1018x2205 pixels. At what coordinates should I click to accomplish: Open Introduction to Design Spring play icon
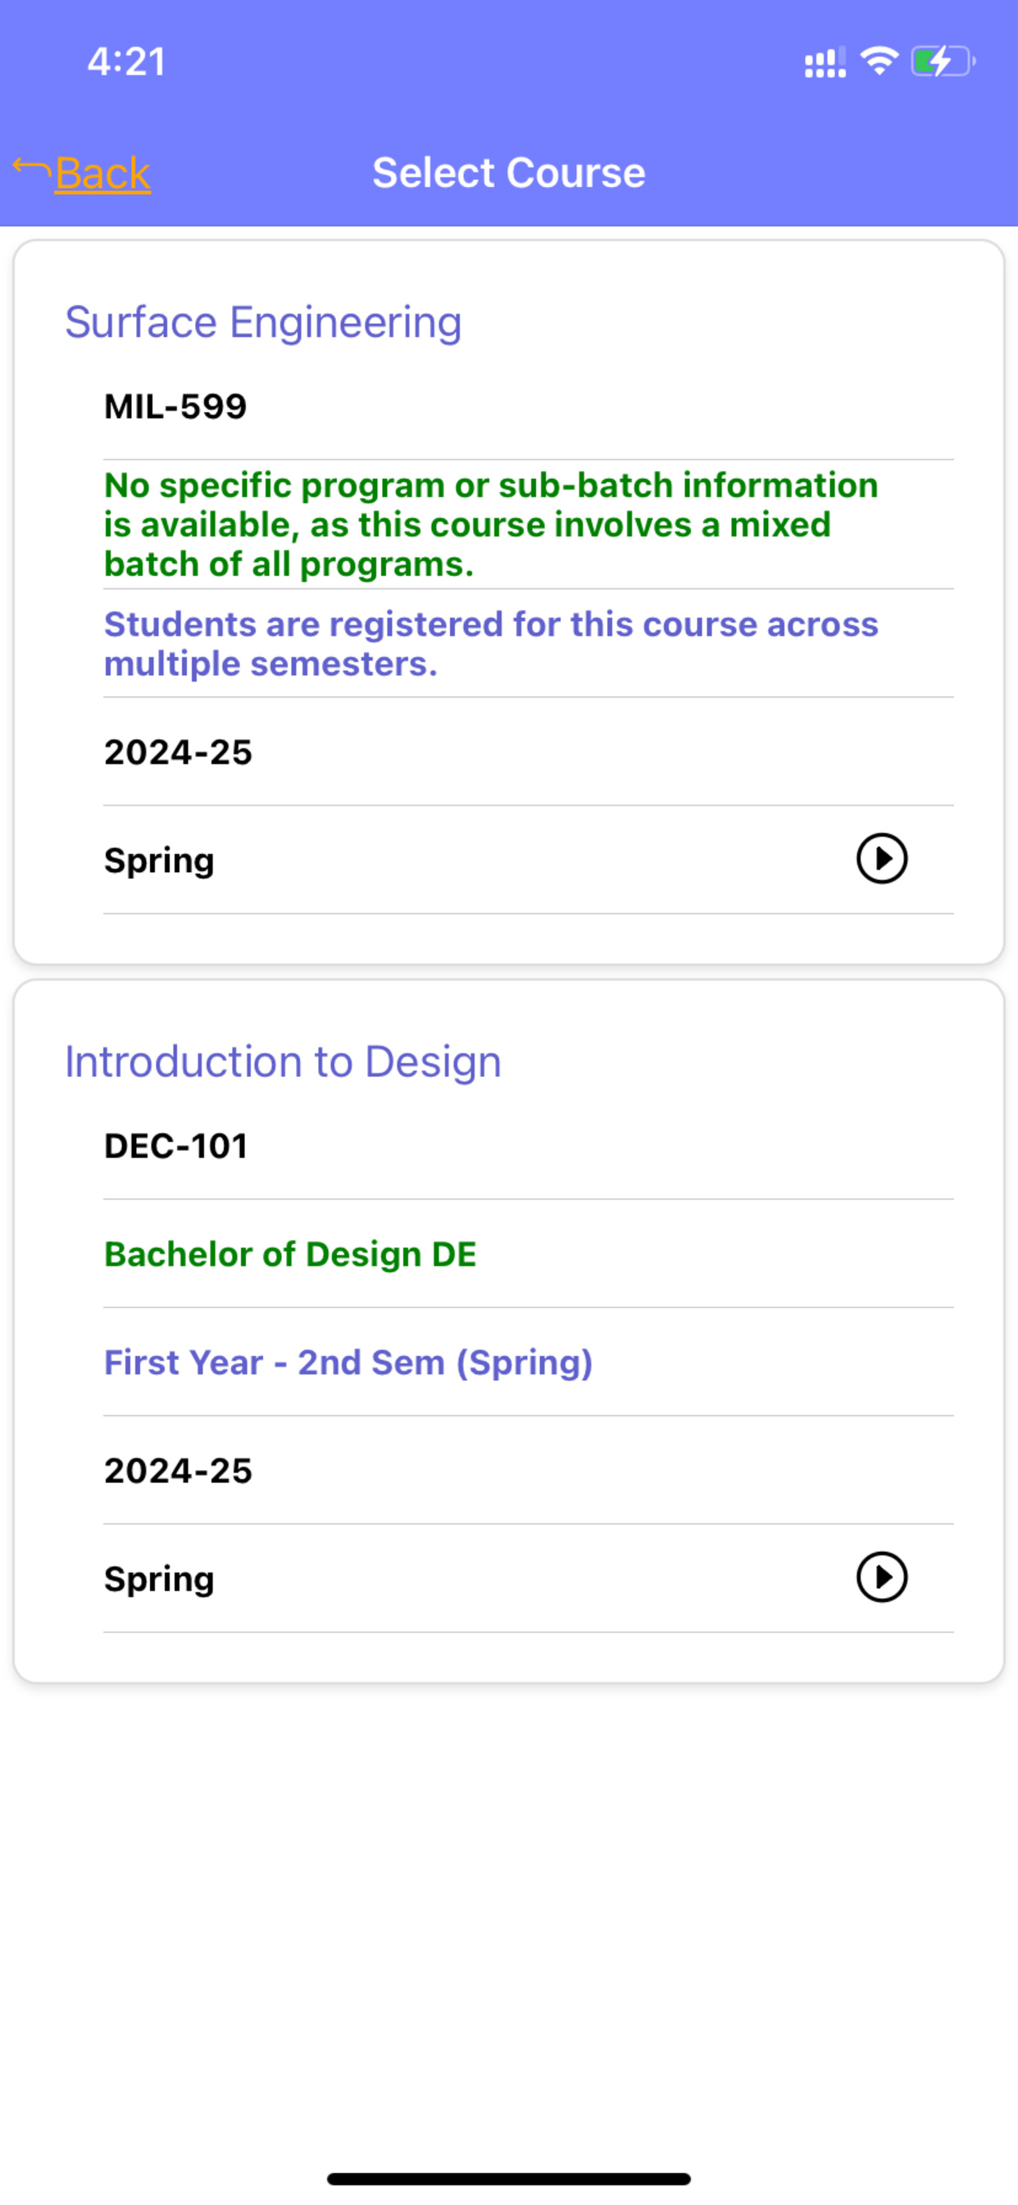click(881, 1577)
